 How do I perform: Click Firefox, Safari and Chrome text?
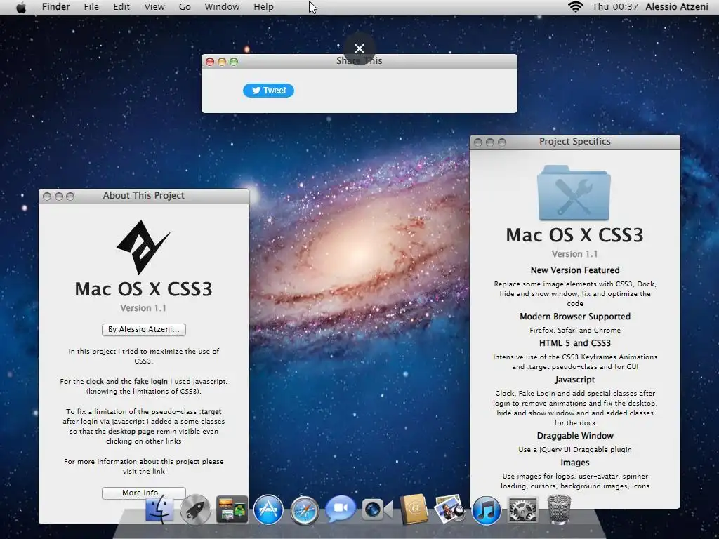(x=575, y=330)
